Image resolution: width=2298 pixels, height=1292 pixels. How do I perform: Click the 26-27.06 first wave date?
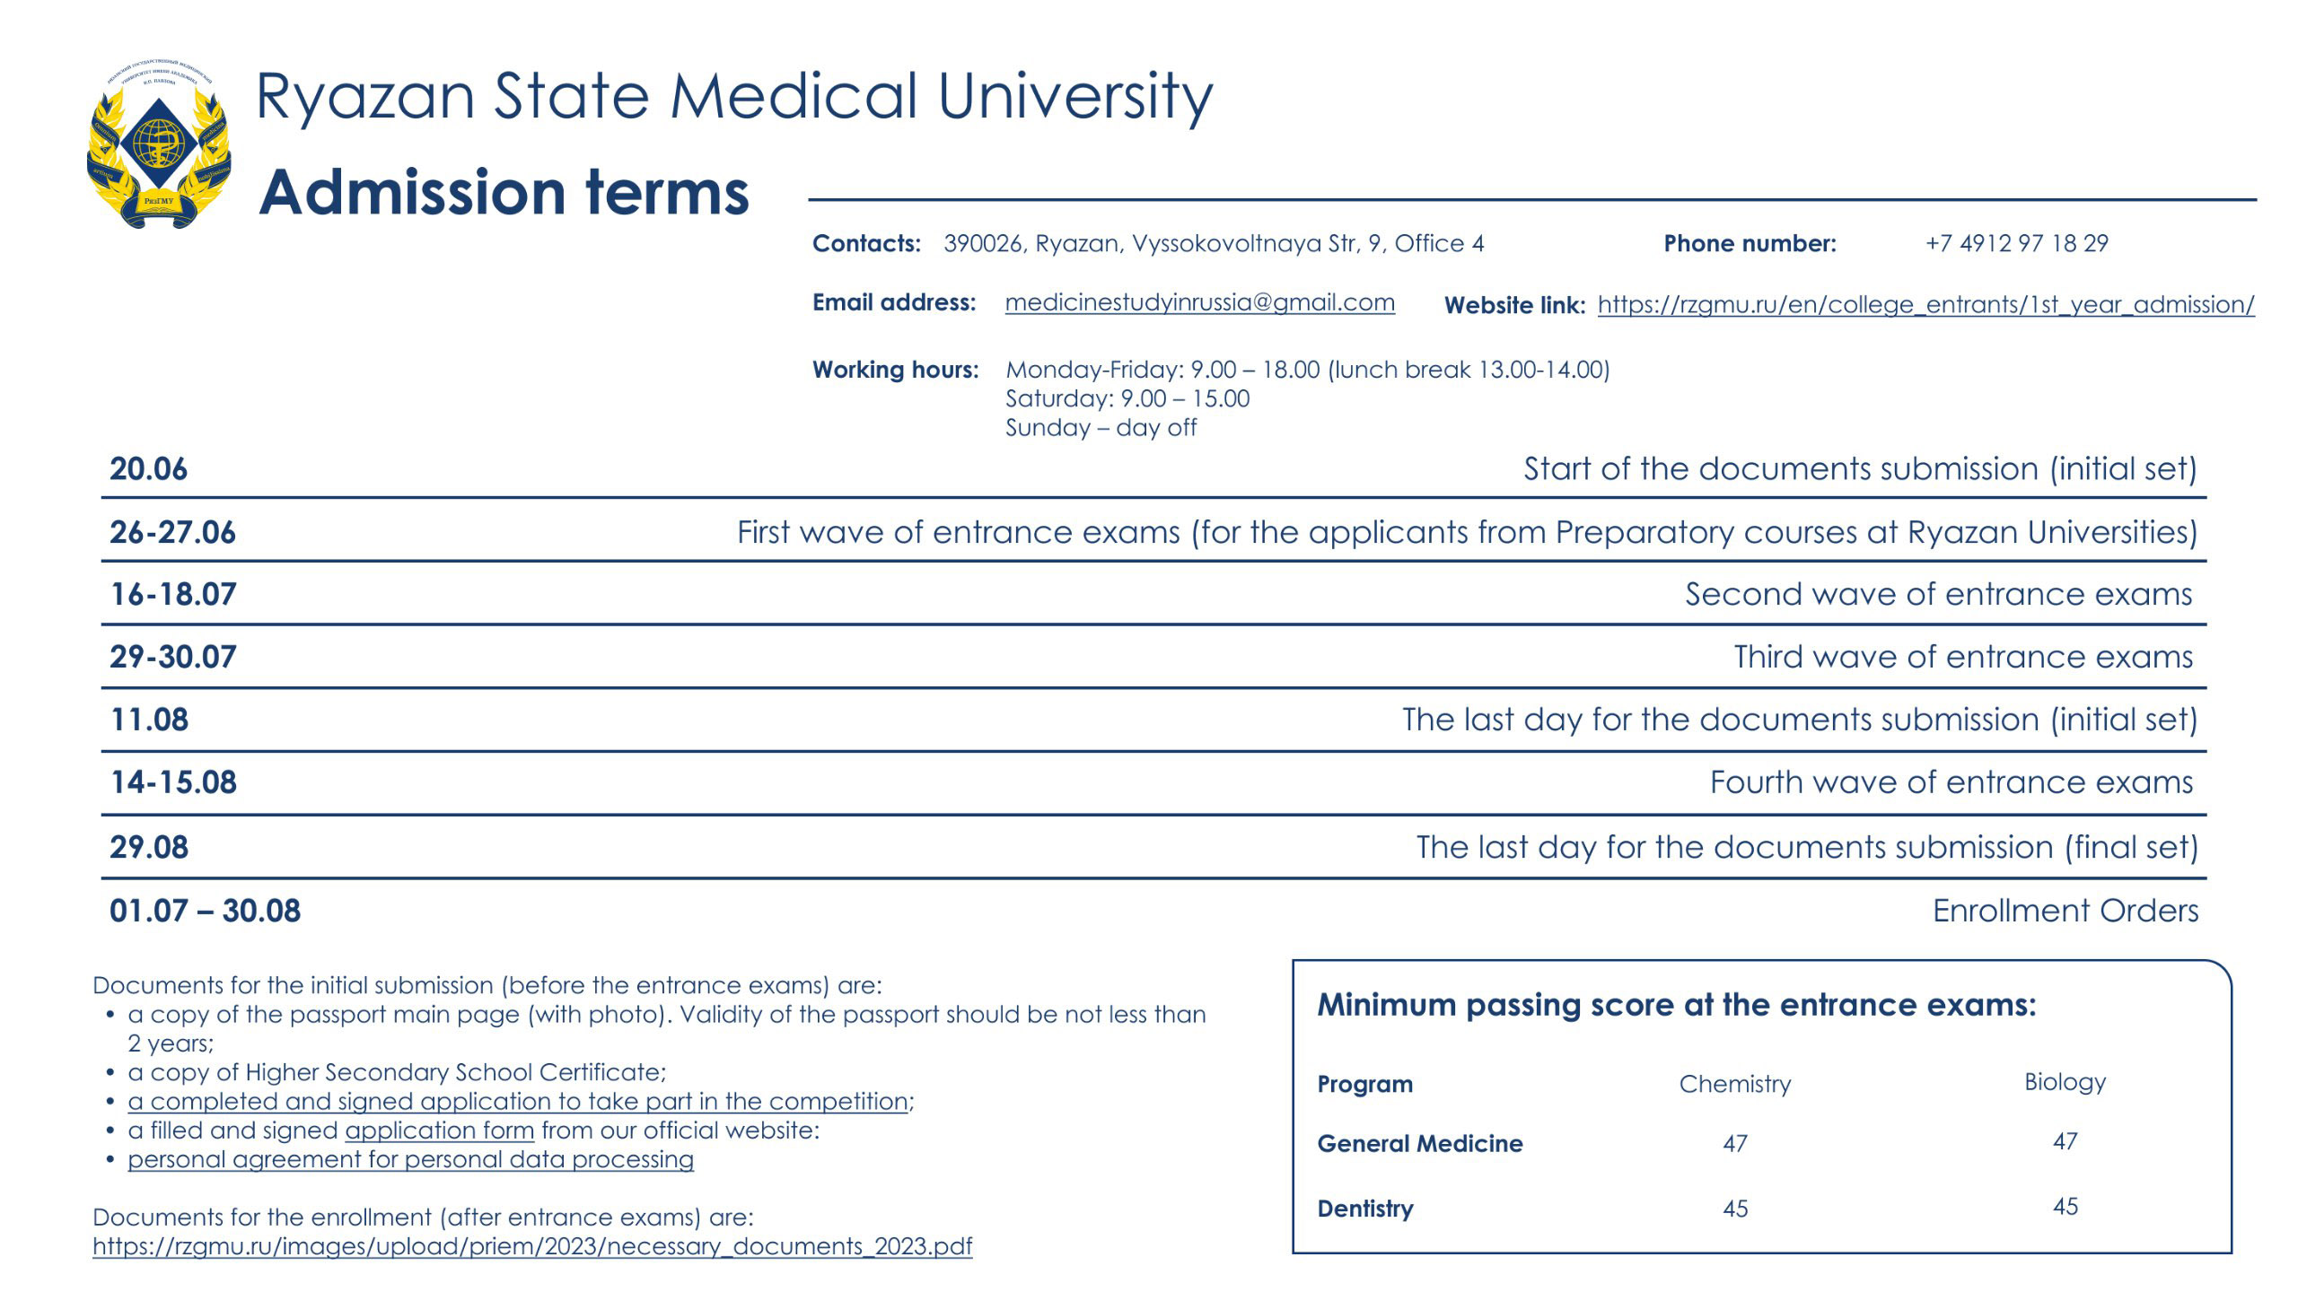[172, 532]
